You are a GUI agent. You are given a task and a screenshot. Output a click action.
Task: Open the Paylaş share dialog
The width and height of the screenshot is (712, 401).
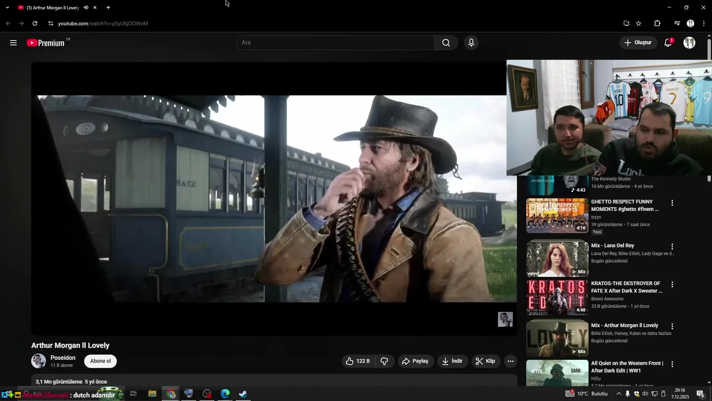[415, 361]
